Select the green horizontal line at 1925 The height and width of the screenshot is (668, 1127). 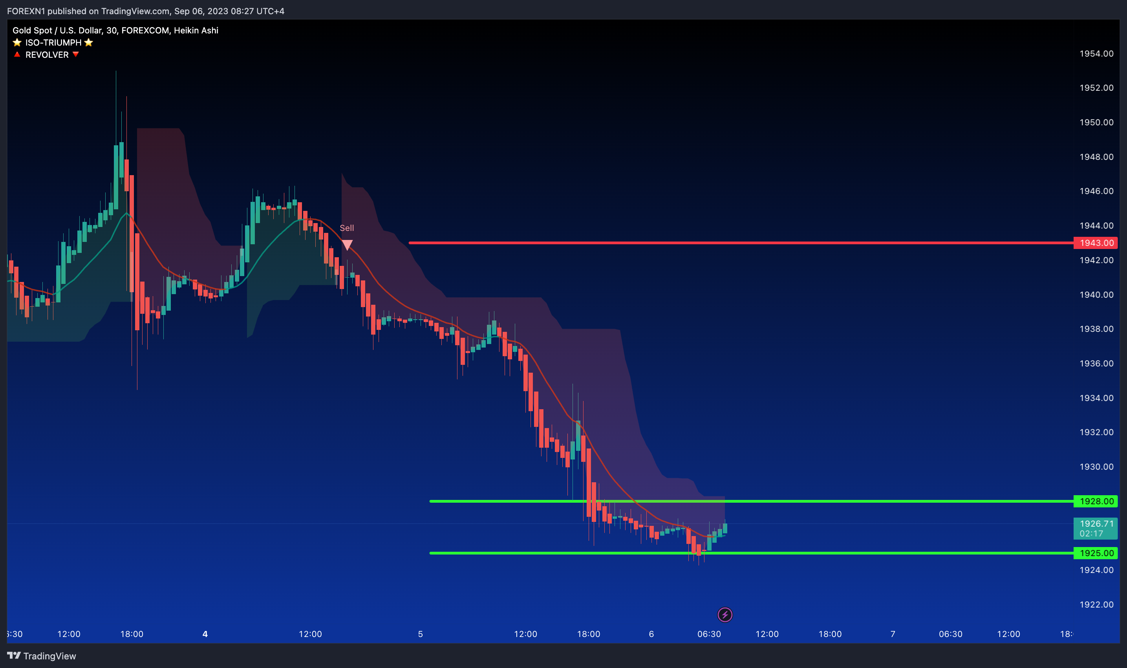tap(751, 553)
